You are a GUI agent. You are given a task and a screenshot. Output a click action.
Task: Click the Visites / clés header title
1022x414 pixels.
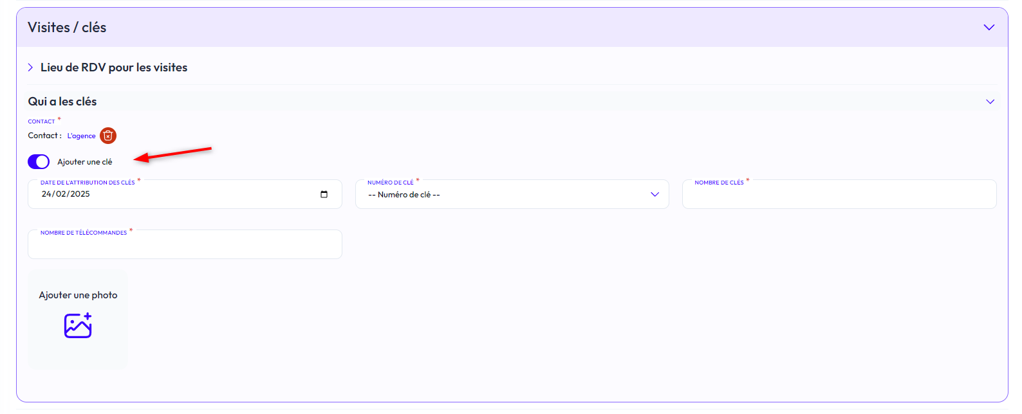click(67, 28)
